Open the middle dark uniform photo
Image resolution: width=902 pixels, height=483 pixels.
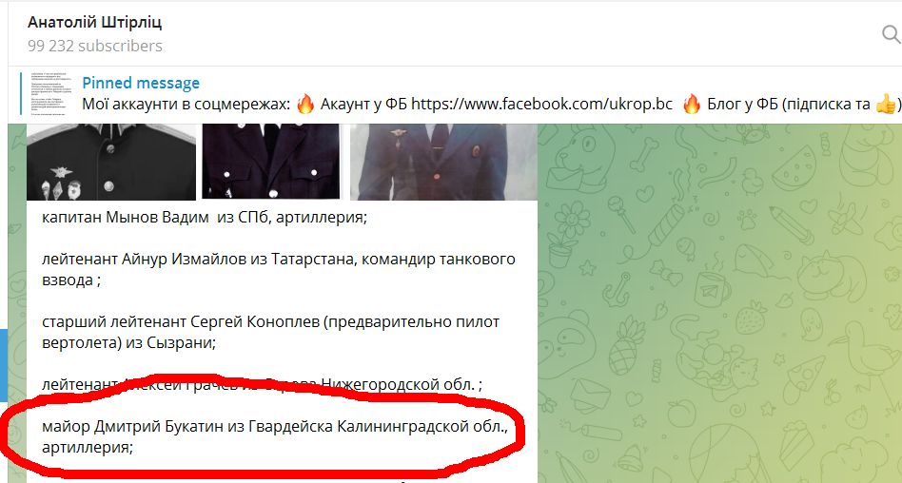click(271, 162)
